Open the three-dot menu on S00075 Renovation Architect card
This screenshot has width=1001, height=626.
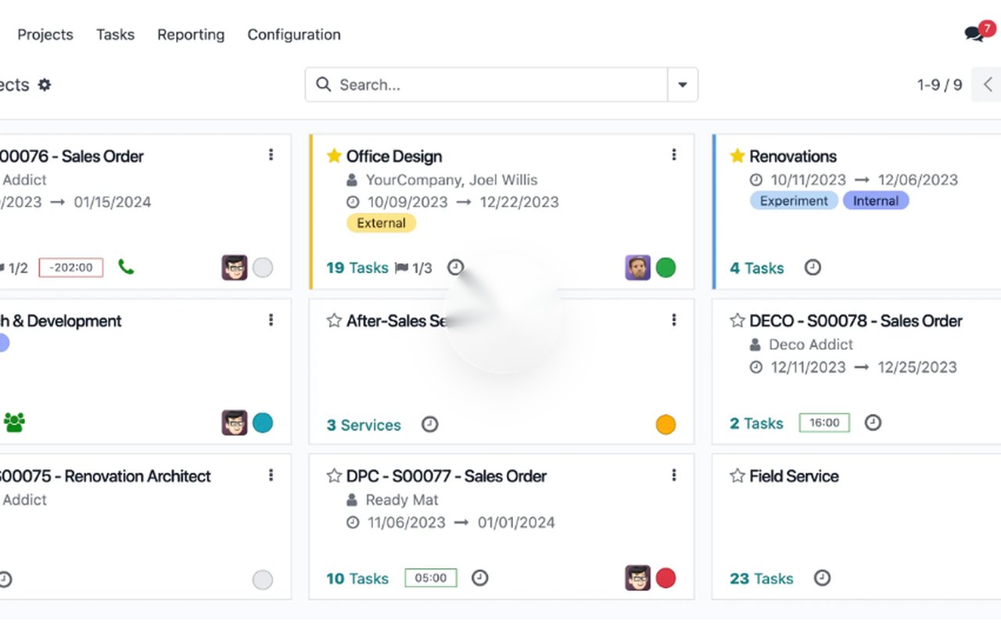point(271,475)
